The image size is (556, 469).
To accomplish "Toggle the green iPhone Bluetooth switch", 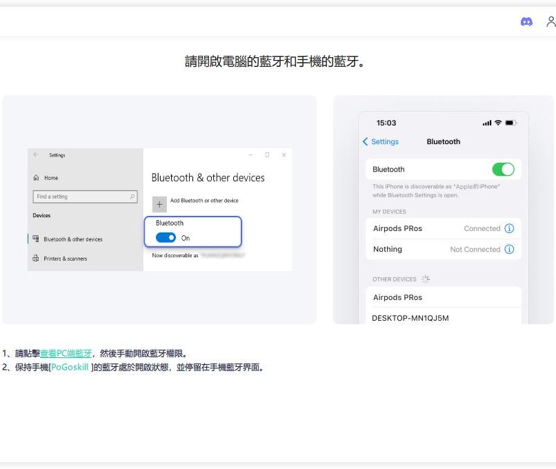I will [x=503, y=169].
